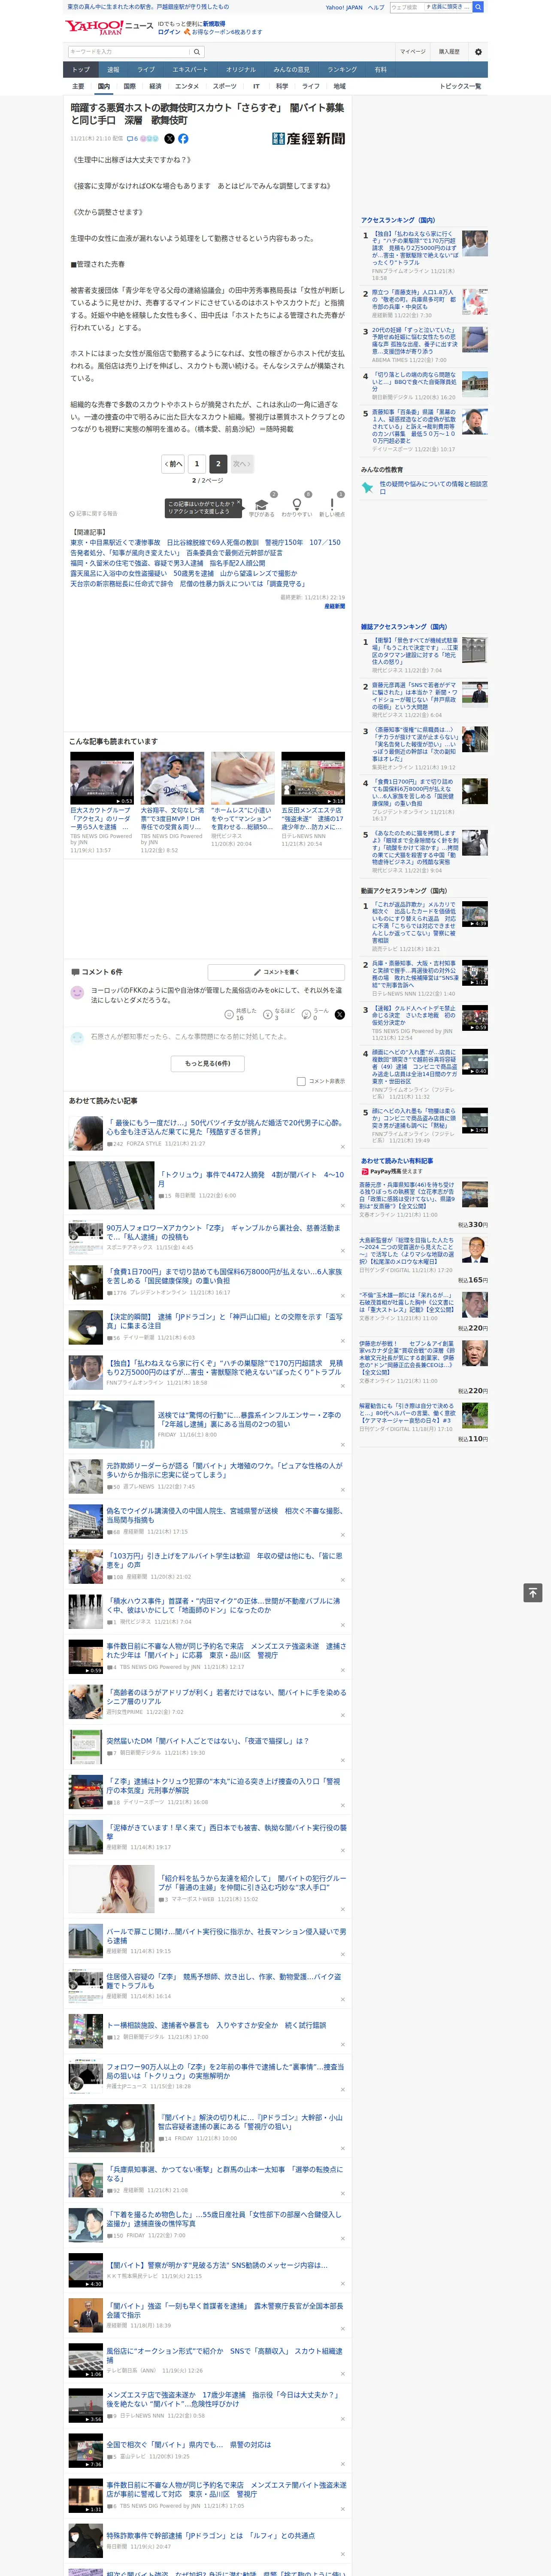
Task: Open 90万人フォロワーXアカウント Z李 article
Action: (x=223, y=1233)
